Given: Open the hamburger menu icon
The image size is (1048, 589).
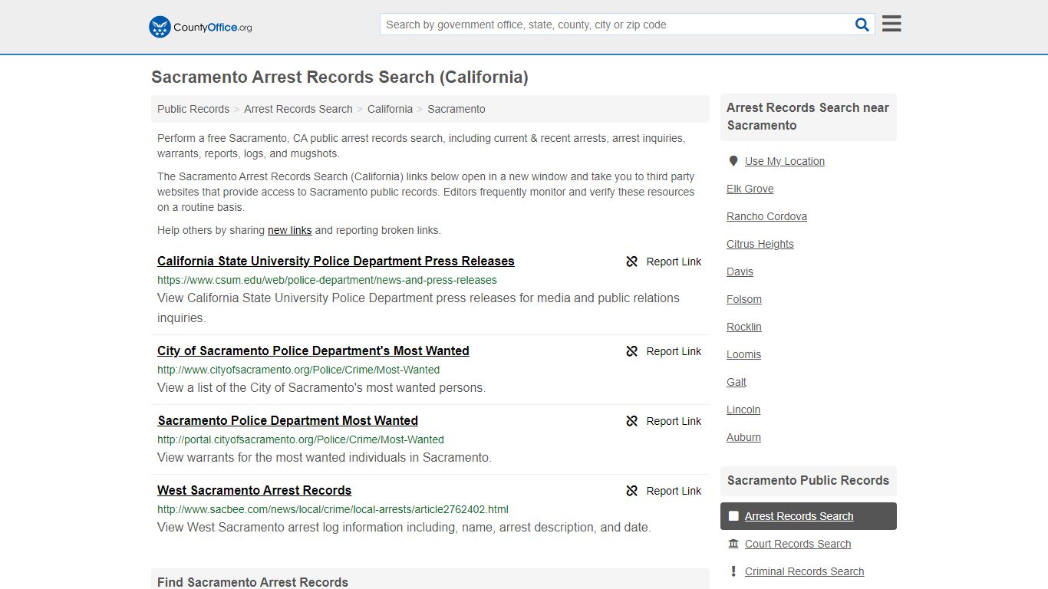Looking at the screenshot, I should pyautogui.click(x=891, y=24).
